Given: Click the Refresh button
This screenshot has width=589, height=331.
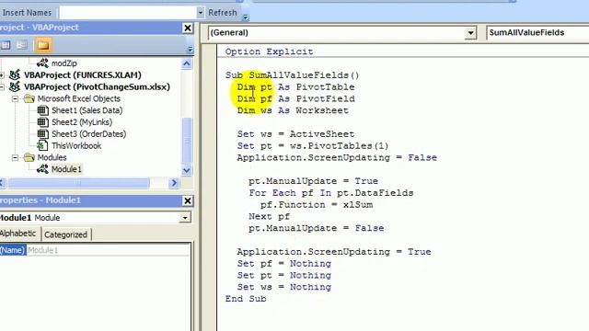Looking at the screenshot, I should 223,13.
